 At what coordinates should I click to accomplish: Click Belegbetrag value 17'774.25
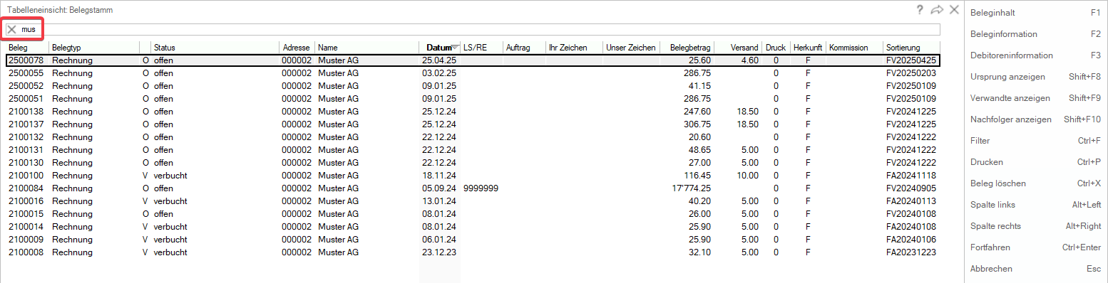coord(692,188)
